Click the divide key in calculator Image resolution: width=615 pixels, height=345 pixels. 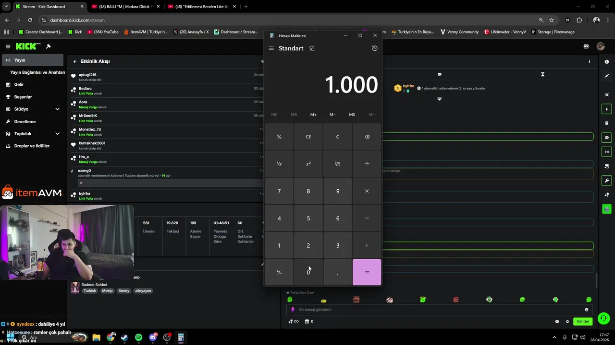pyautogui.click(x=367, y=164)
